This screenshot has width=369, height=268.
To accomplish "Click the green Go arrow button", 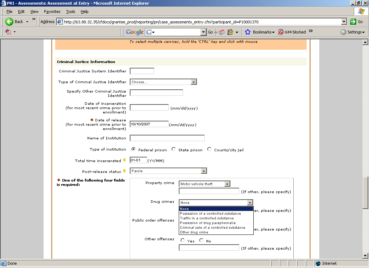I will click(x=353, y=22).
